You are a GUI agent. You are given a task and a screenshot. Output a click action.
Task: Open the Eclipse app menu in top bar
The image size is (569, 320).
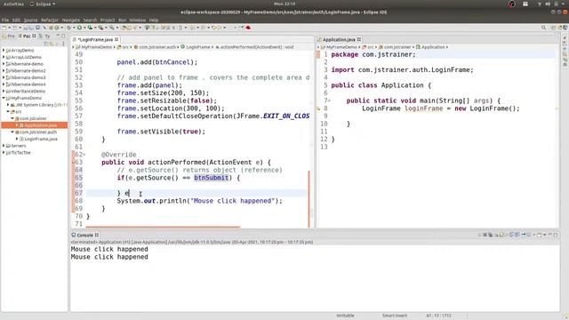(x=43, y=4)
